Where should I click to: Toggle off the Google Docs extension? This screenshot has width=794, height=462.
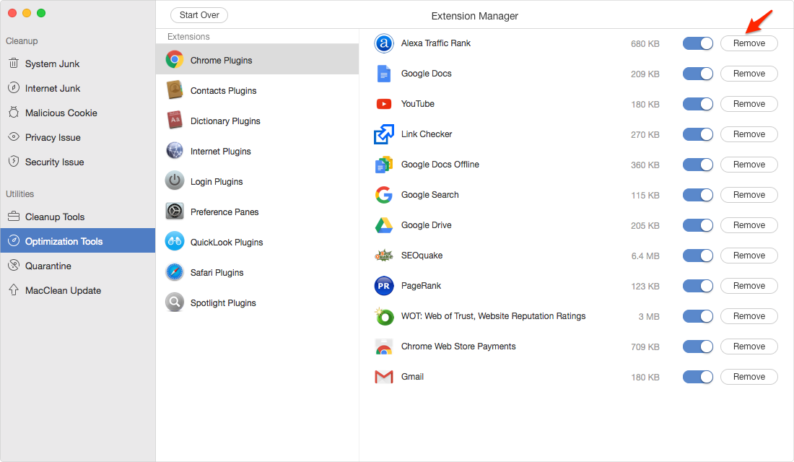click(697, 74)
